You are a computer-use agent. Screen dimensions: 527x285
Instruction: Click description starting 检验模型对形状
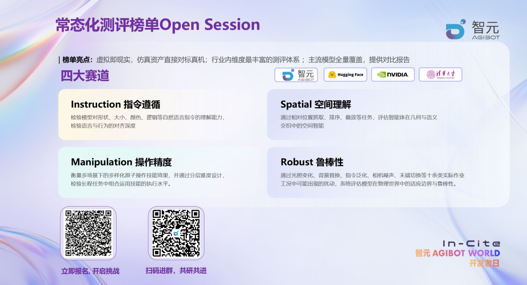[147, 121]
